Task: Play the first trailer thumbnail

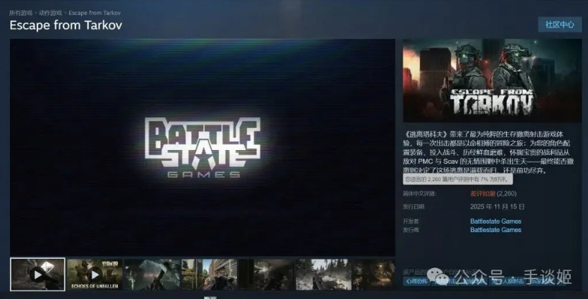Action: click(x=37, y=274)
